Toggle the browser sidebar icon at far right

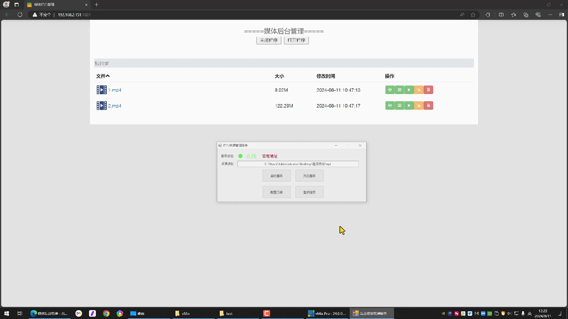coord(561,15)
